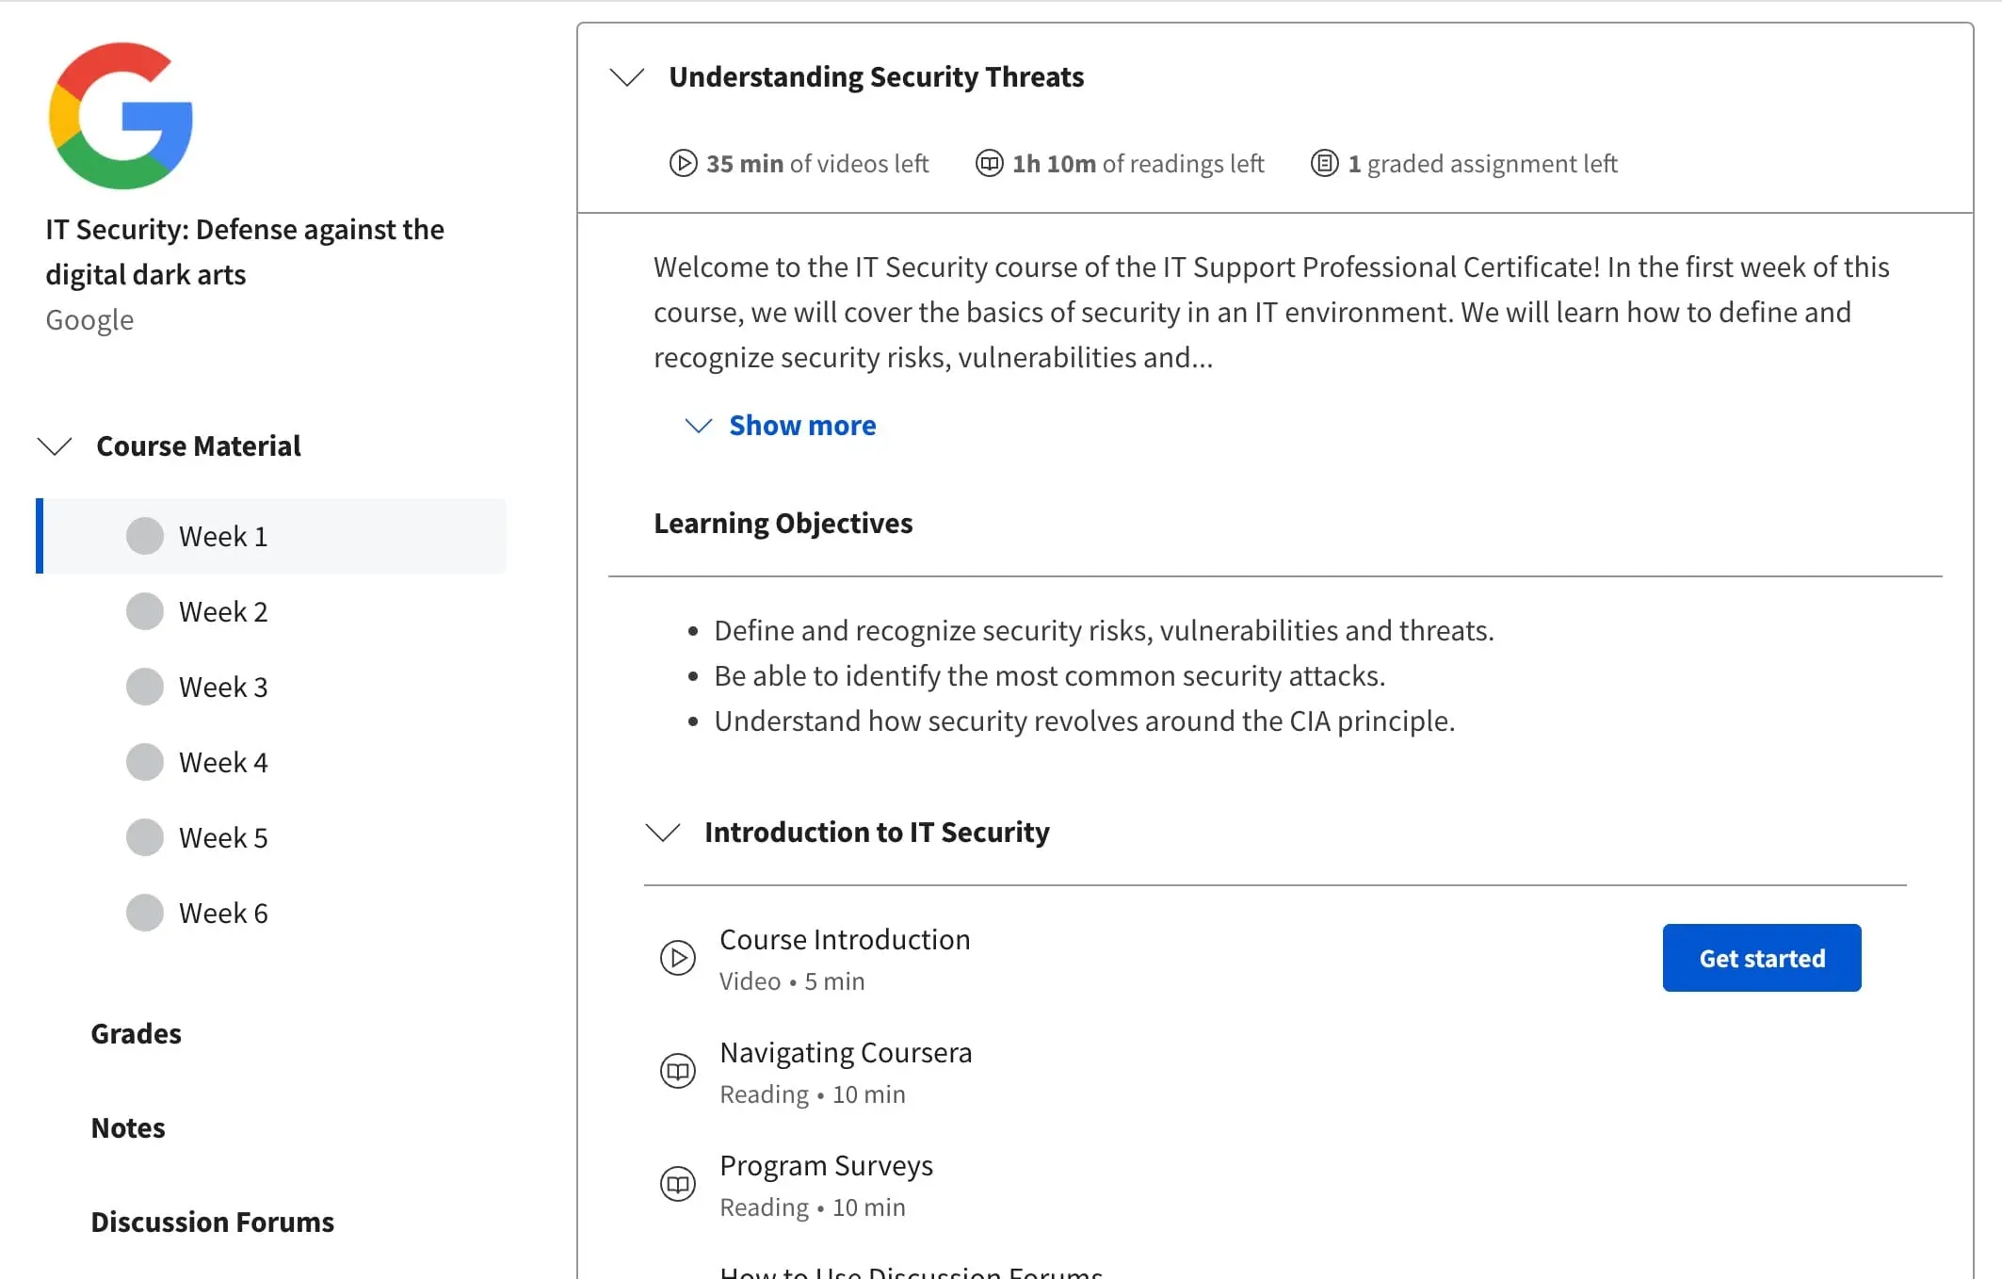
Task: Click the video play icon beside Course Introduction
Action: click(x=677, y=958)
